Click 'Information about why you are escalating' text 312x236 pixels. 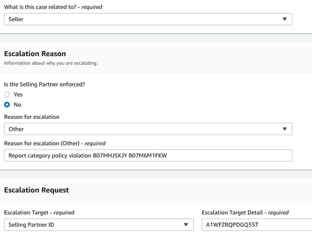51,63
